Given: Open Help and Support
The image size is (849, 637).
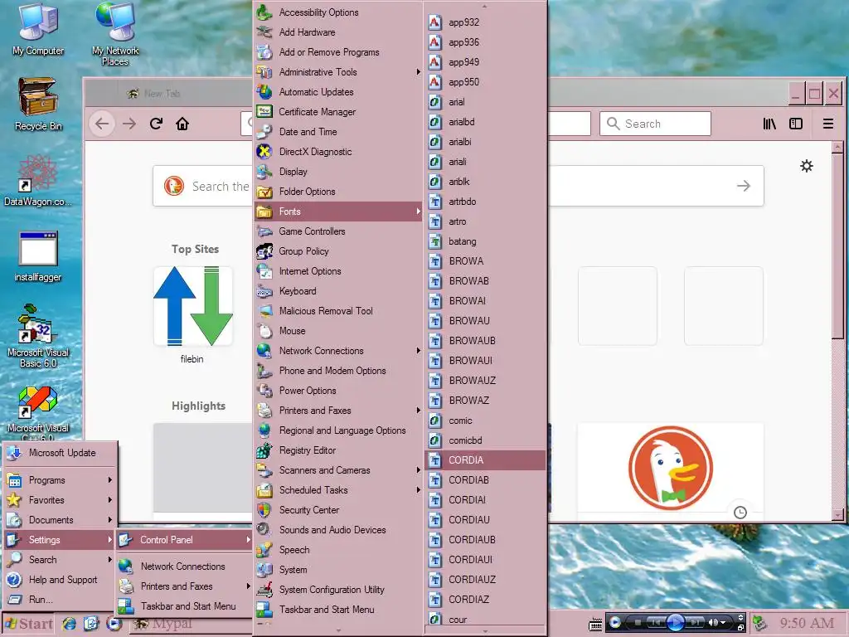Looking at the screenshot, I should tap(61, 580).
